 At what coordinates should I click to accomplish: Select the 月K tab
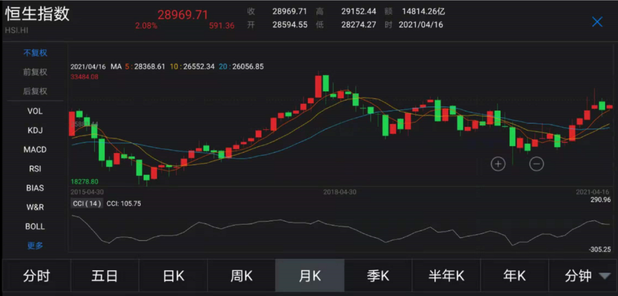click(310, 276)
